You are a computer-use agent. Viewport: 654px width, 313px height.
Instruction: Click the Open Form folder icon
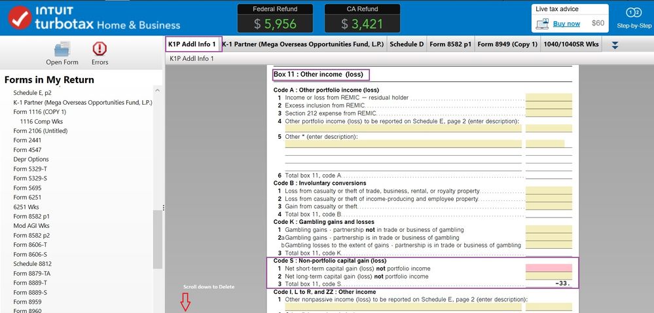pyautogui.click(x=62, y=49)
